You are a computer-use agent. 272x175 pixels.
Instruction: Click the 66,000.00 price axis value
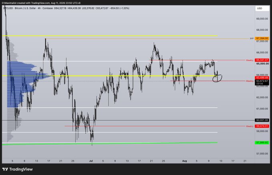click(x=262, y=52)
